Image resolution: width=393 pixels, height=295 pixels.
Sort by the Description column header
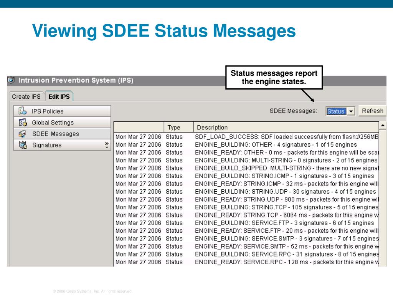pyautogui.click(x=286, y=127)
